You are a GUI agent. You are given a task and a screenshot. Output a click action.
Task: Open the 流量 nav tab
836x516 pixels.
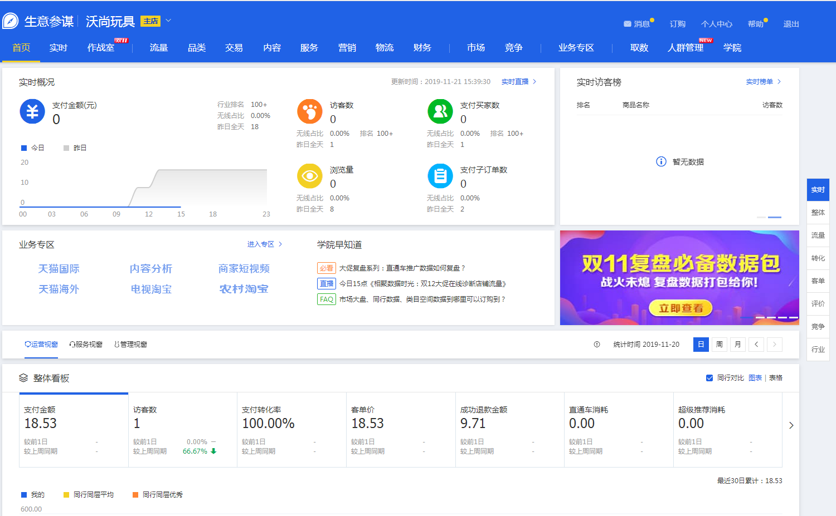pyautogui.click(x=159, y=48)
